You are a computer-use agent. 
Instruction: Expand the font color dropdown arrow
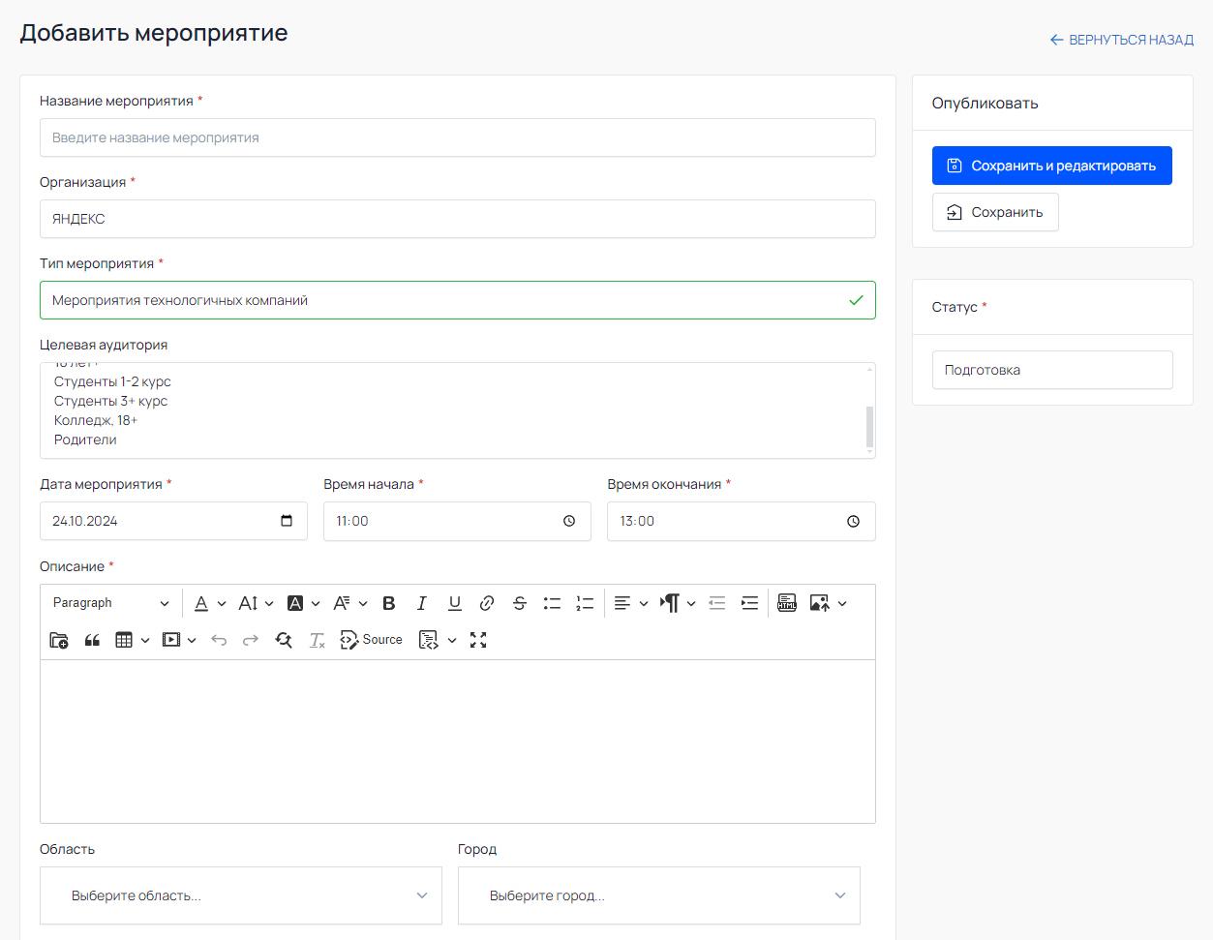(222, 603)
